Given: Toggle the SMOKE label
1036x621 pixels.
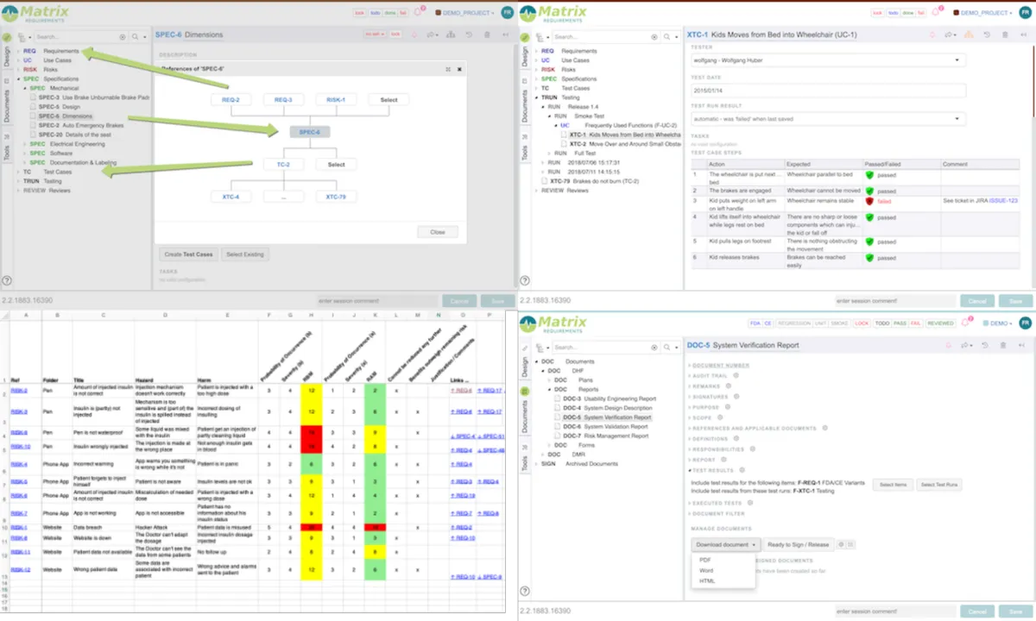Looking at the screenshot, I should [x=840, y=323].
